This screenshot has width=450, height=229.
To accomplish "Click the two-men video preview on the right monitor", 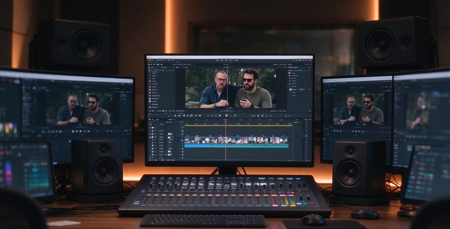I will (359, 109).
